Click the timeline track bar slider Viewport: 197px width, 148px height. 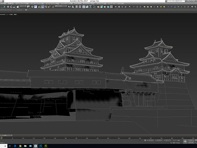pyautogui.click(x=6, y=135)
